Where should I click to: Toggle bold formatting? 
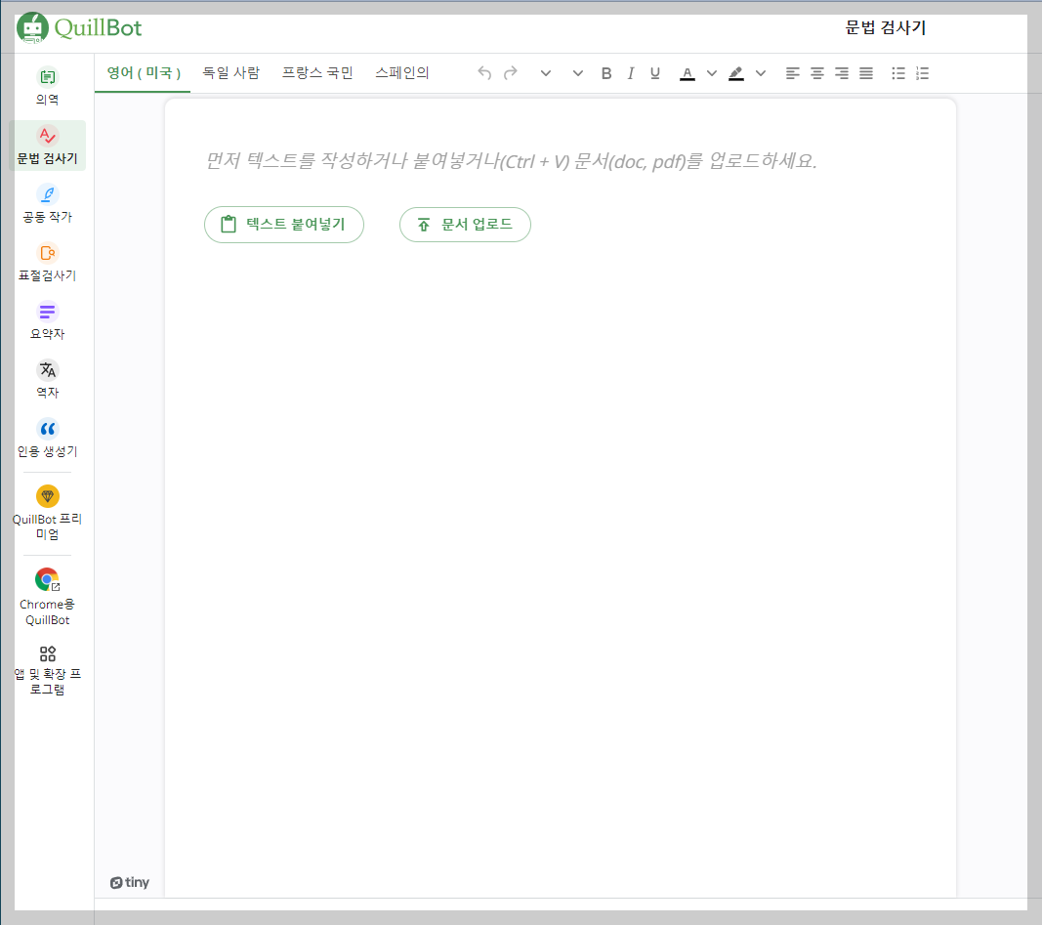pyautogui.click(x=606, y=72)
